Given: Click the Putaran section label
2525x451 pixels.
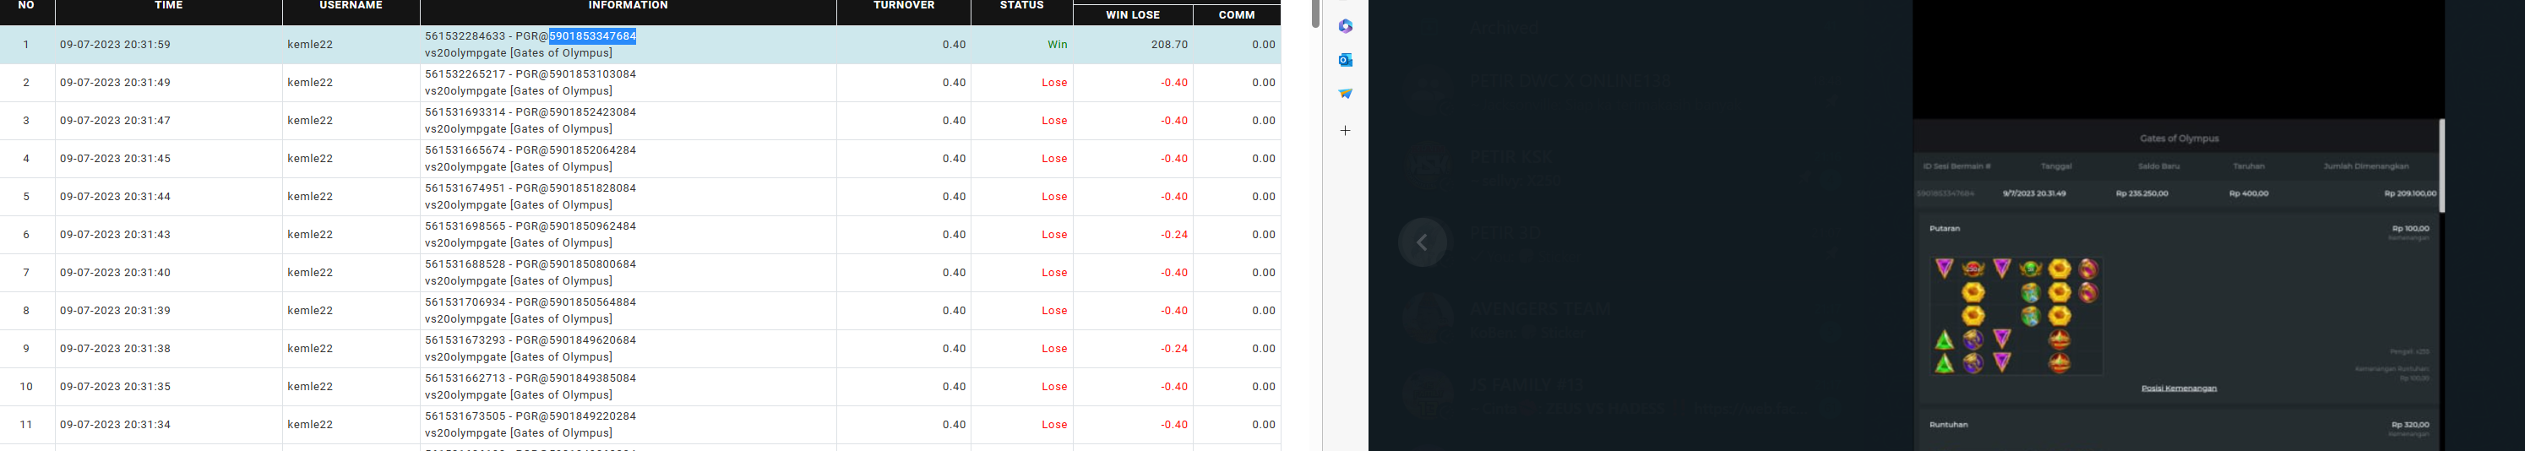Looking at the screenshot, I should click(1945, 228).
